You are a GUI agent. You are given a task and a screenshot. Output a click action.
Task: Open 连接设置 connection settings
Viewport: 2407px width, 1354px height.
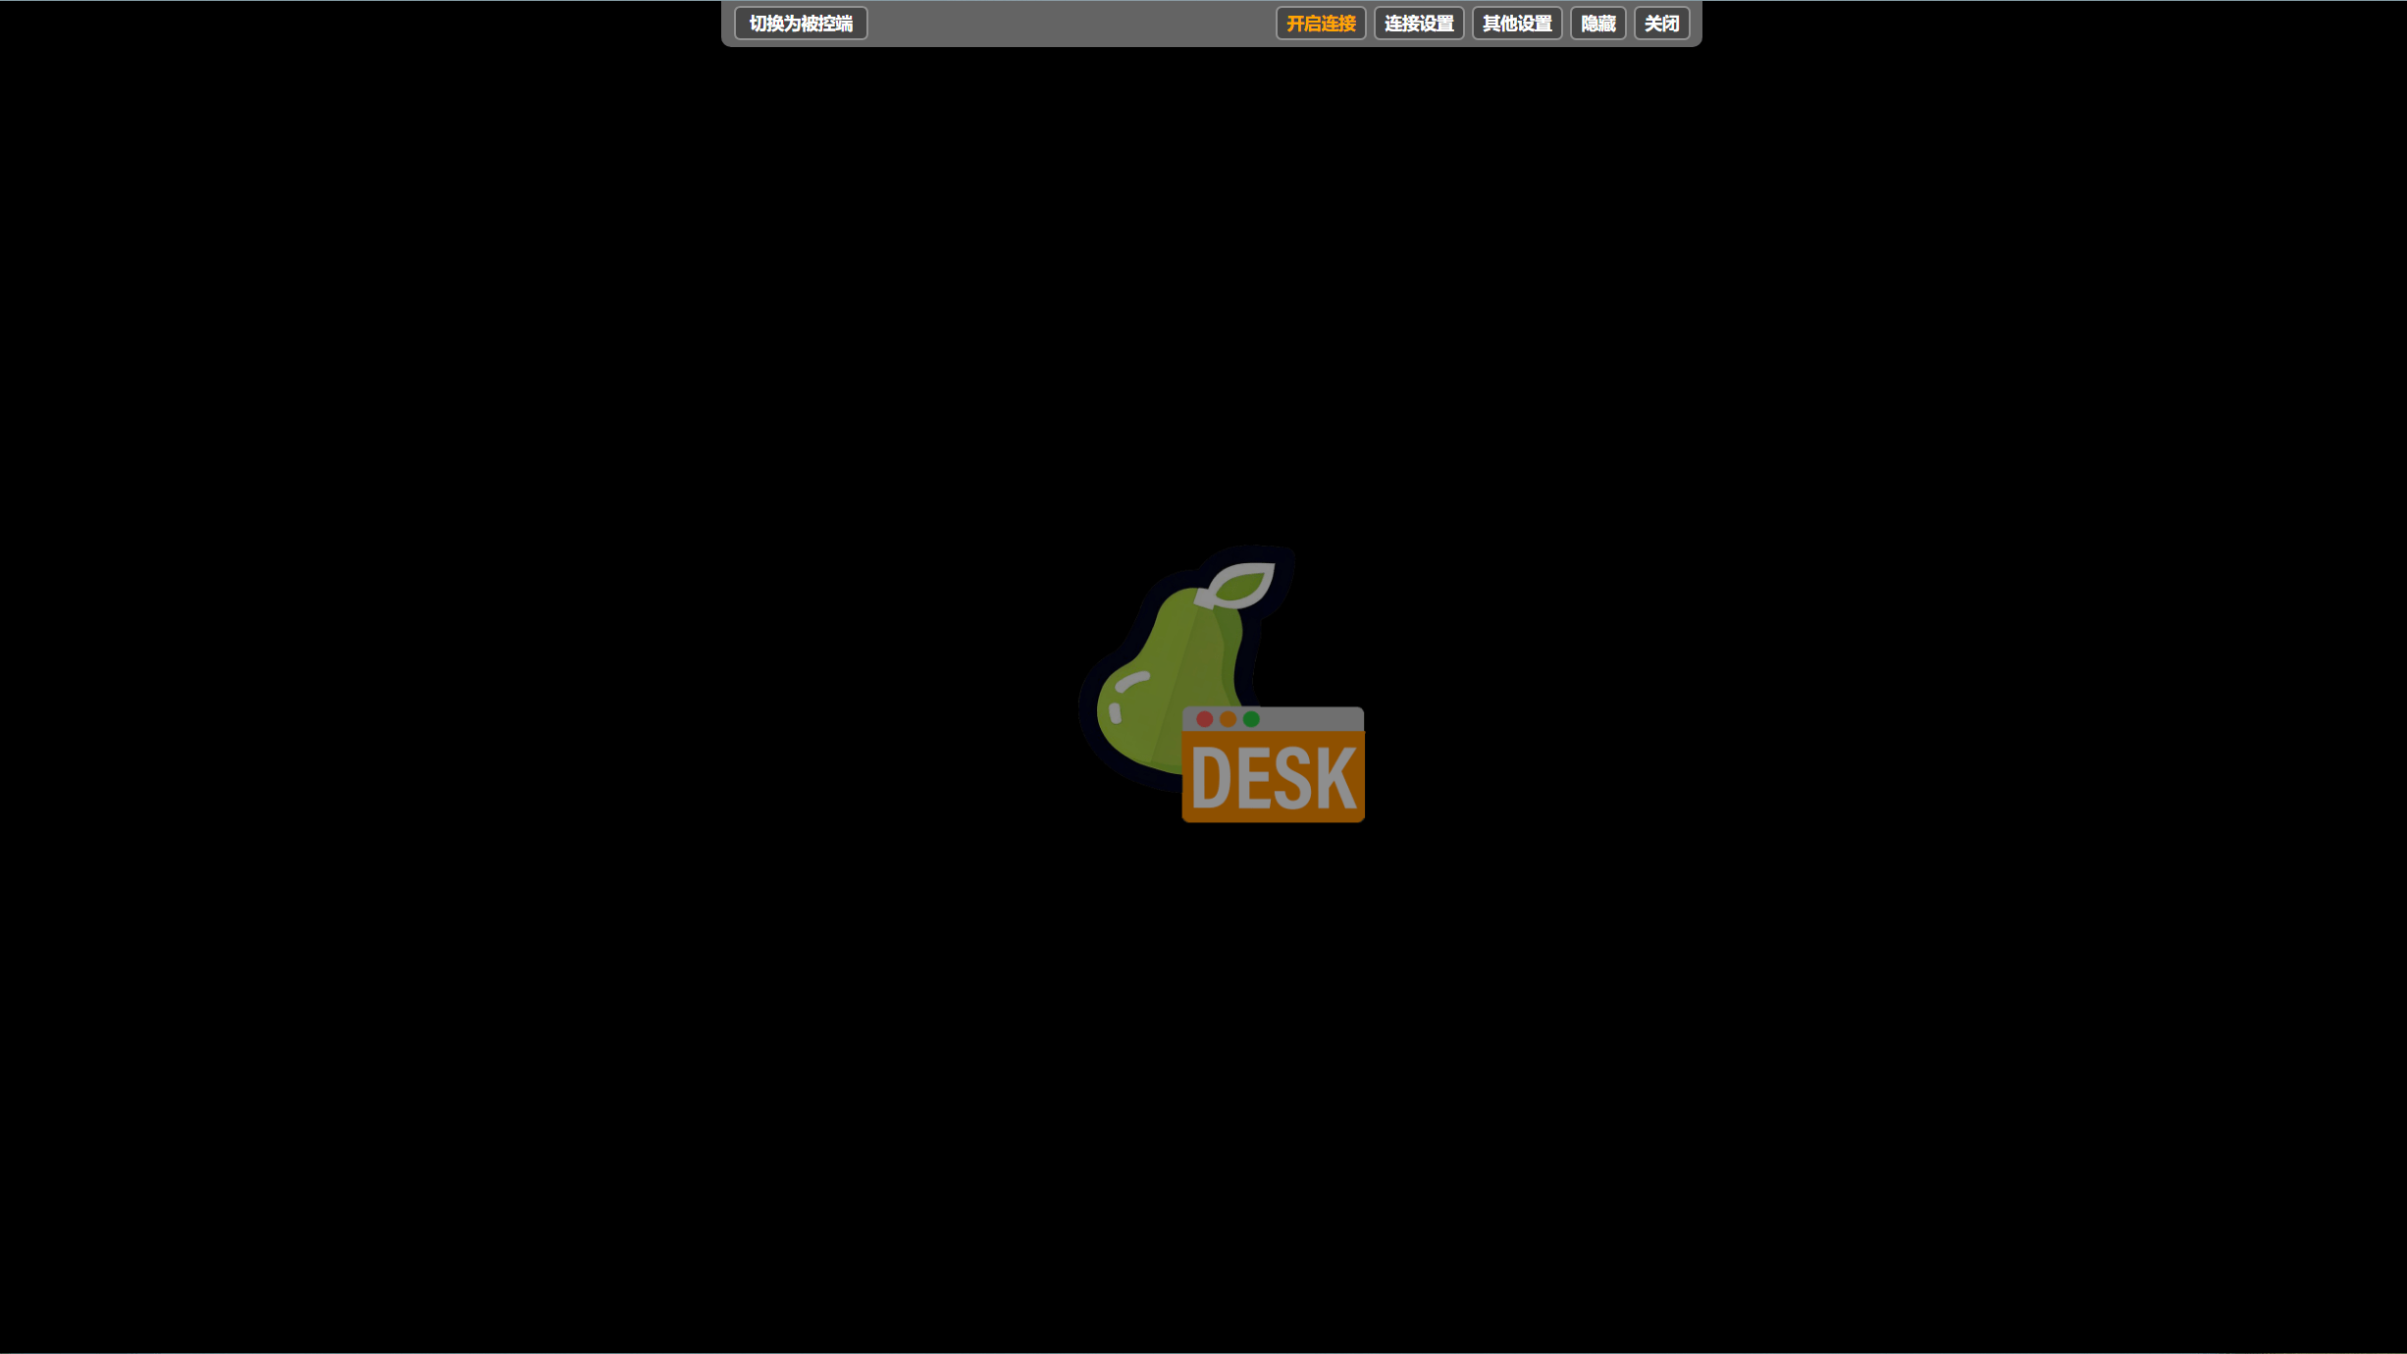point(1419,24)
